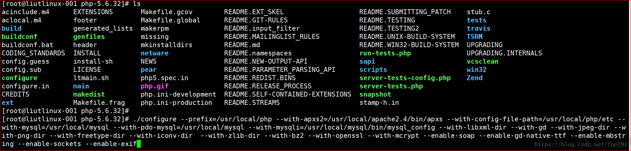This screenshot has height=151, width=631.
Task: Select the magenta php.gif file
Action: (x=155, y=86)
